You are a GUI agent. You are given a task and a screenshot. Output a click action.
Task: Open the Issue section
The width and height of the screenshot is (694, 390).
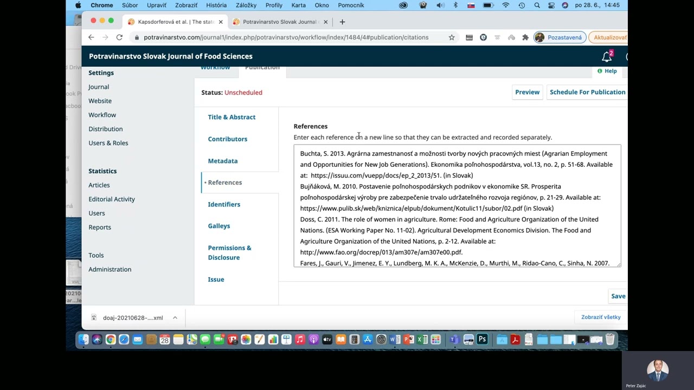[216, 279]
